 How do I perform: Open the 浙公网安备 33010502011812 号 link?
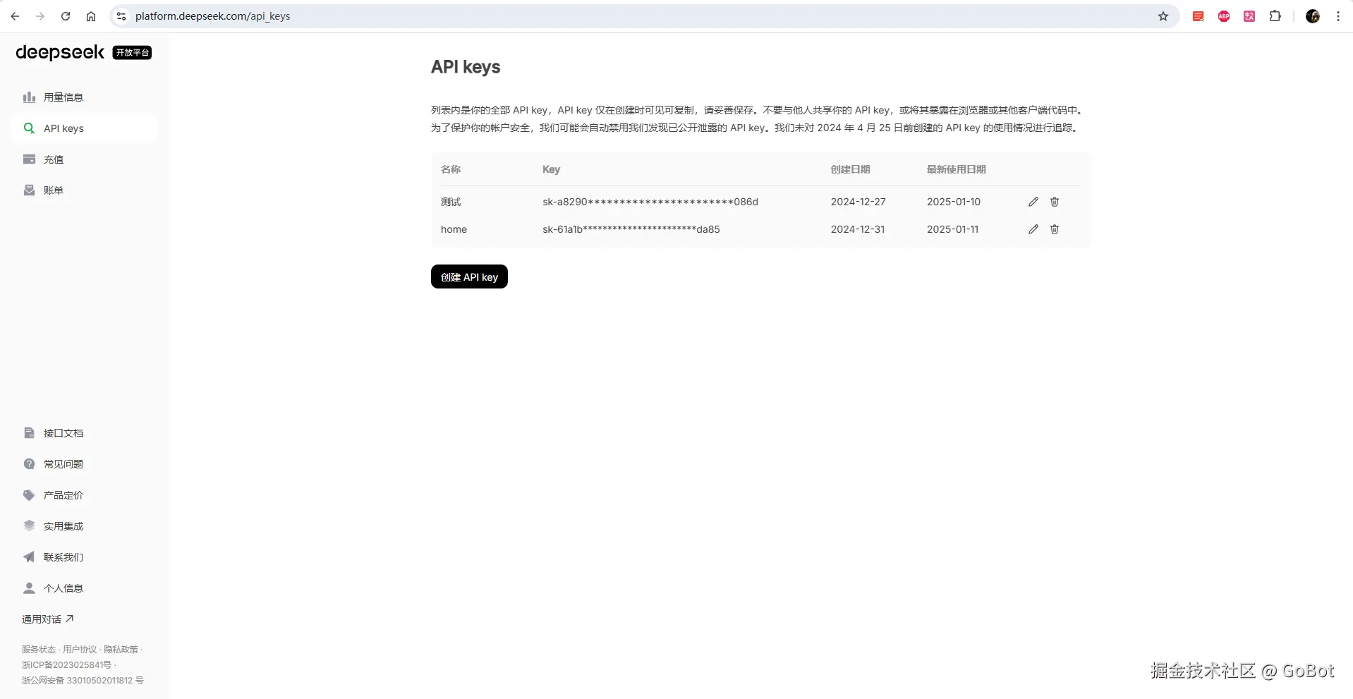click(83, 681)
